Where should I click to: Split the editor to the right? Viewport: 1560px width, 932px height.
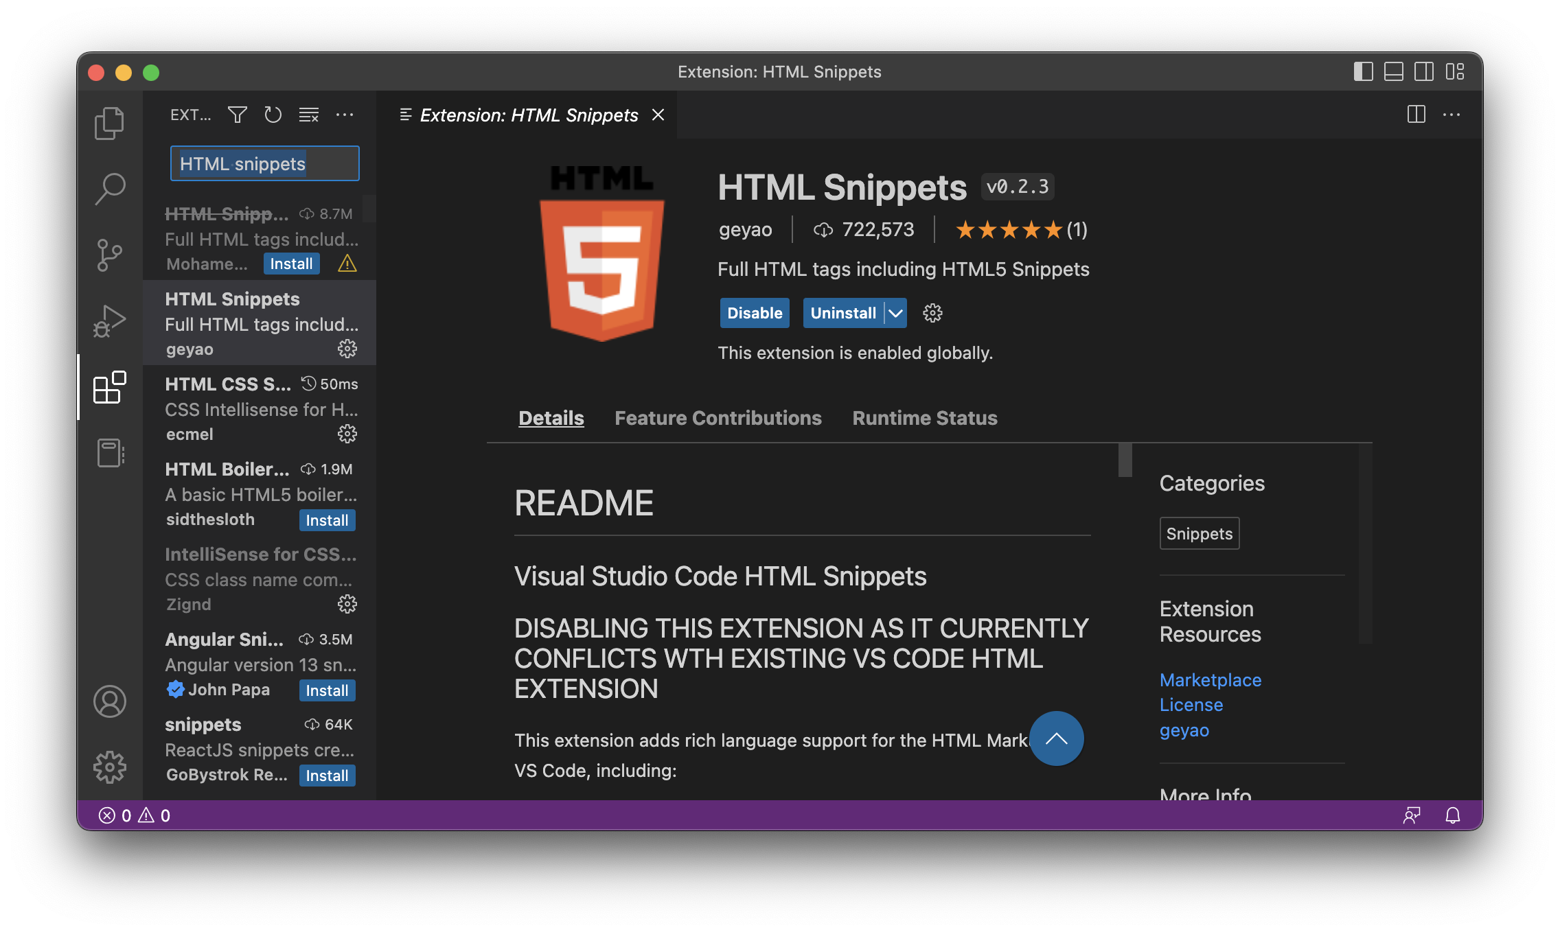tap(1416, 115)
